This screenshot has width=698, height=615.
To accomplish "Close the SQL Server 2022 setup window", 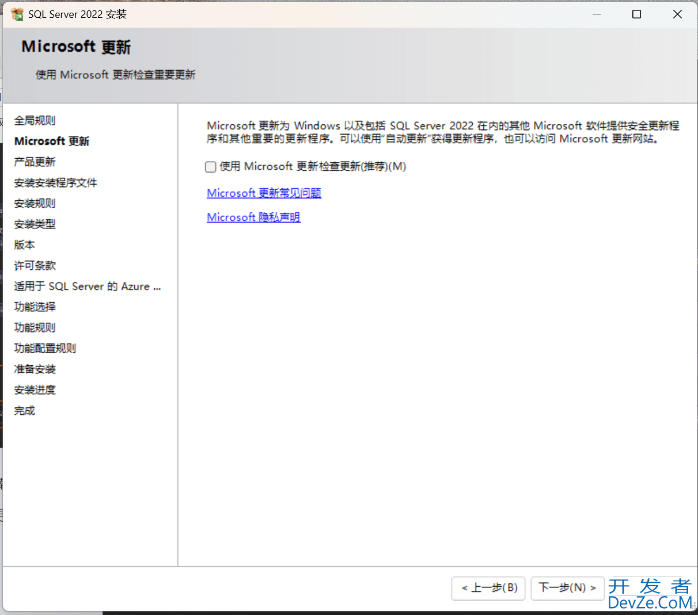I will click(x=677, y=14).
